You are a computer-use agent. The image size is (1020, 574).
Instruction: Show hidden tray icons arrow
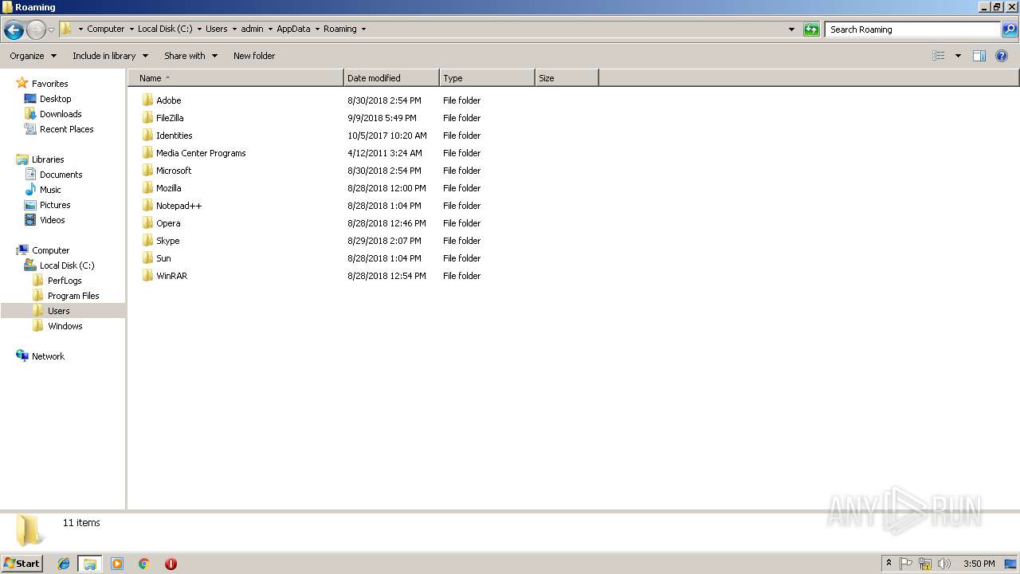click(x=889, y=564)
